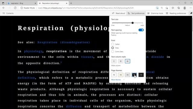The height and width of the screenshot is (109, 193).
Task: Pin the reader toolbar with pin icon
Action: coord(191,13)
